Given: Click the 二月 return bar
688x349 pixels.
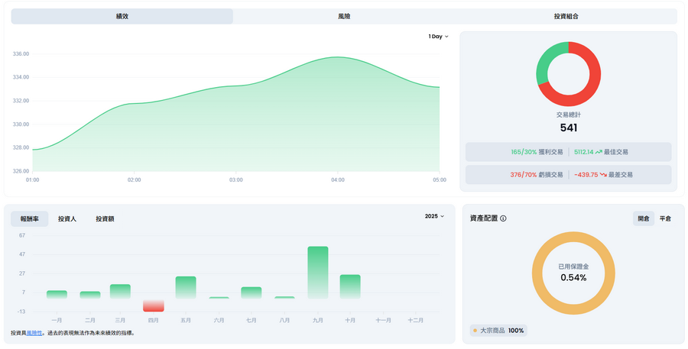Looking at the screenshot, I should [x=90, y=295].
